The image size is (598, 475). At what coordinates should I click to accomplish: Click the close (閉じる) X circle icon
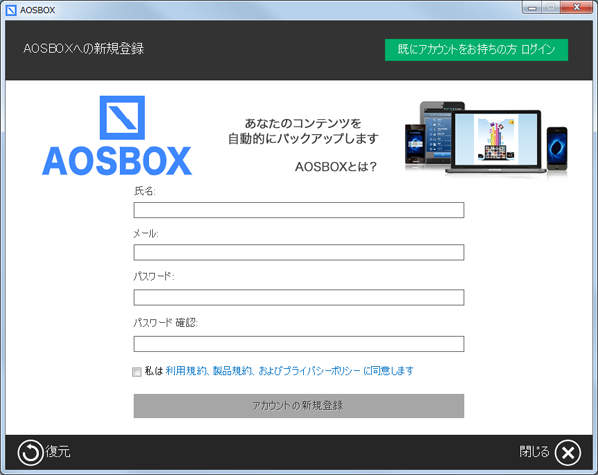click(568, 452)
